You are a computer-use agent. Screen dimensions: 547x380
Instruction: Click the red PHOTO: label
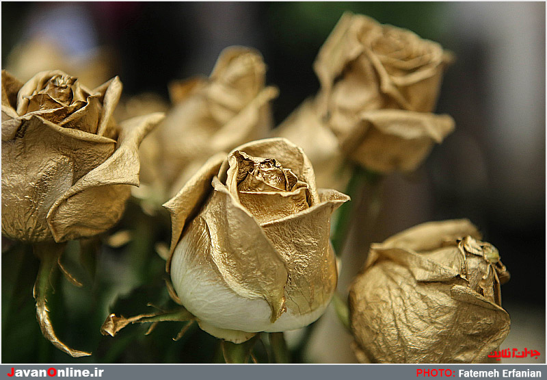[x=436, y=373]
